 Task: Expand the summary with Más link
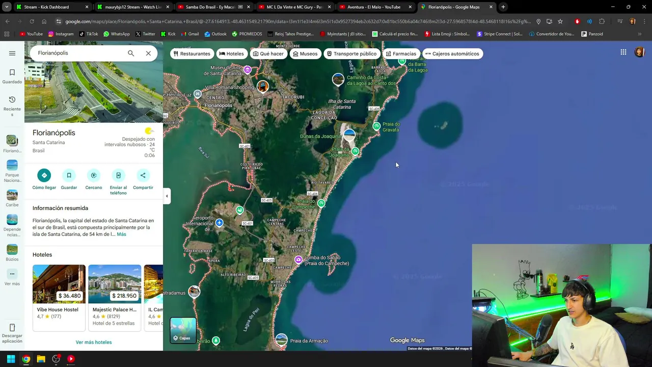click(x=121, y=234)
